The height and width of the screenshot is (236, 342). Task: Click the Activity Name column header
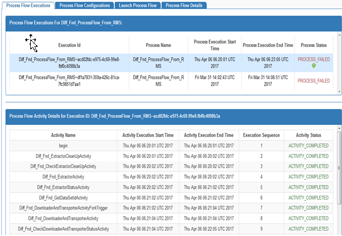tap(63, 135)
